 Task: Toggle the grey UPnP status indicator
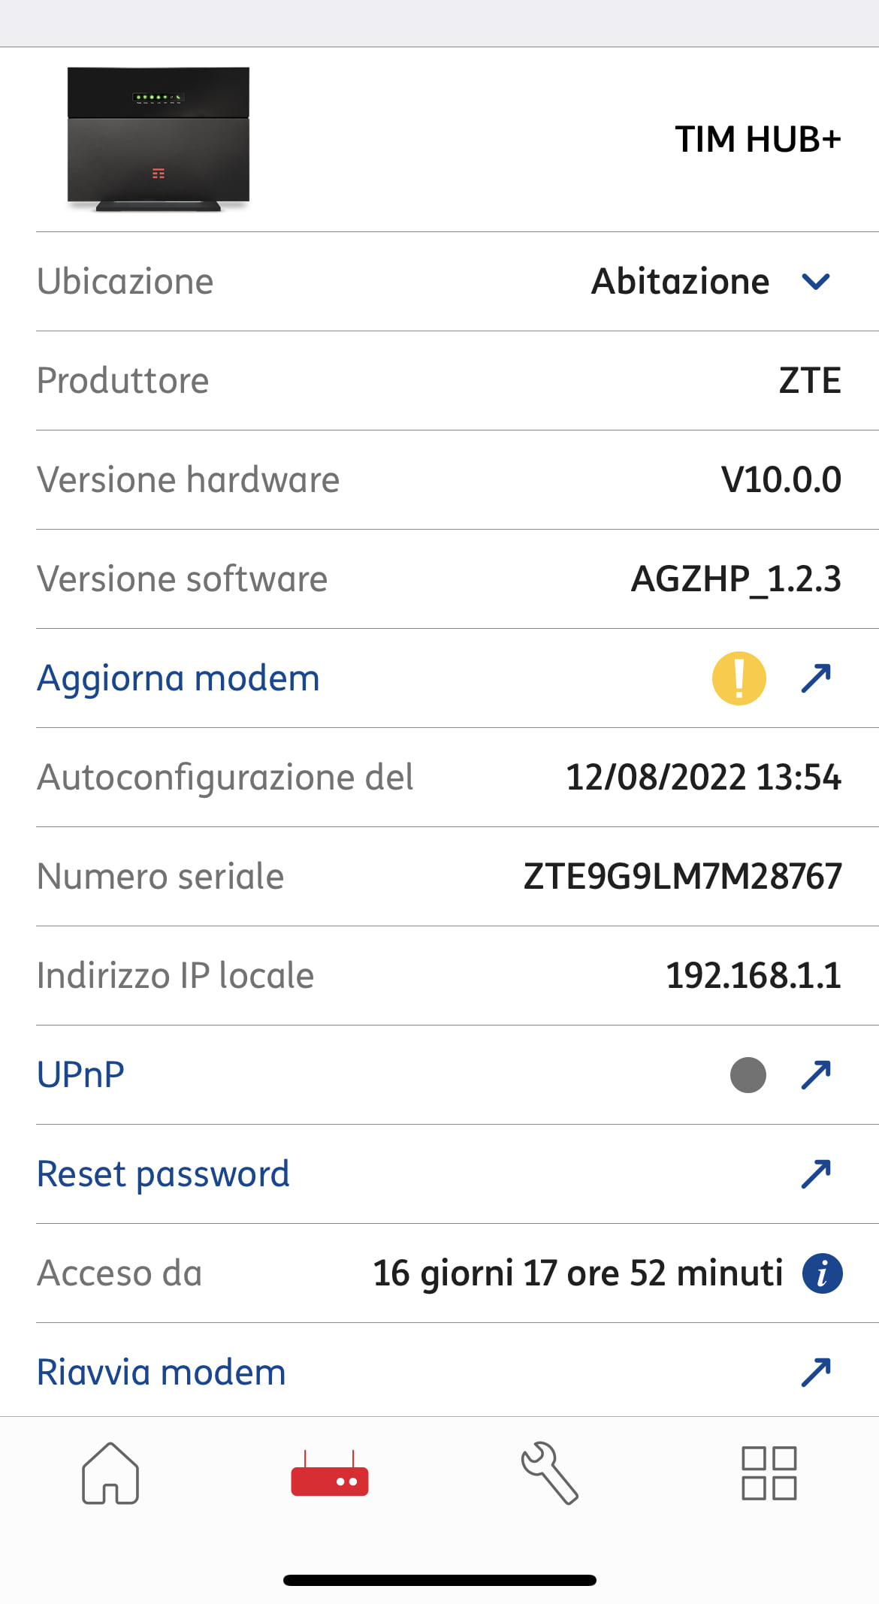point(748,1075)
